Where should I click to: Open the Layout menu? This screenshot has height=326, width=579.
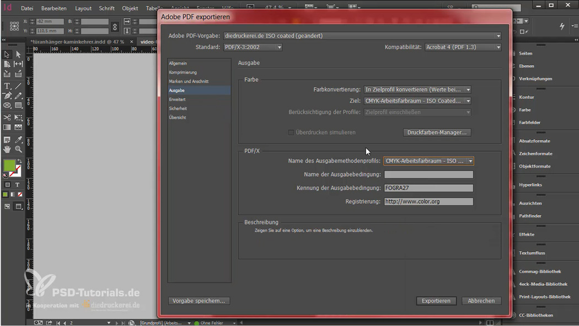83,8
